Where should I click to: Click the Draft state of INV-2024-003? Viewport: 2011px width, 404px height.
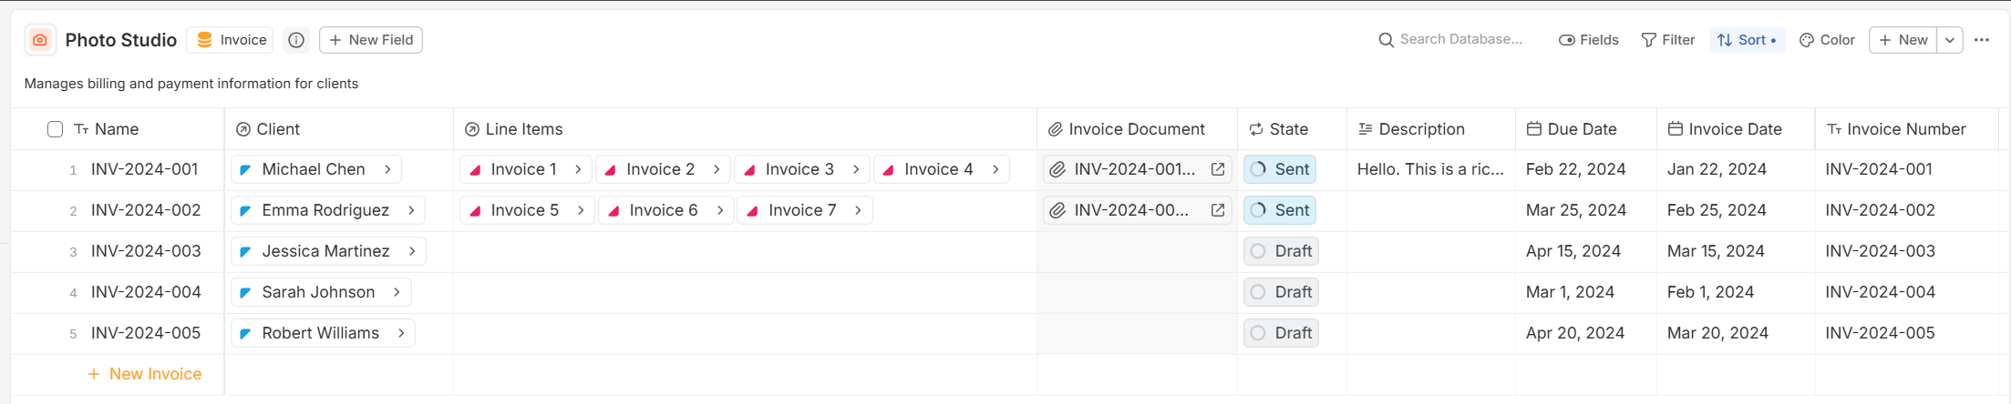coord(1282,251)
